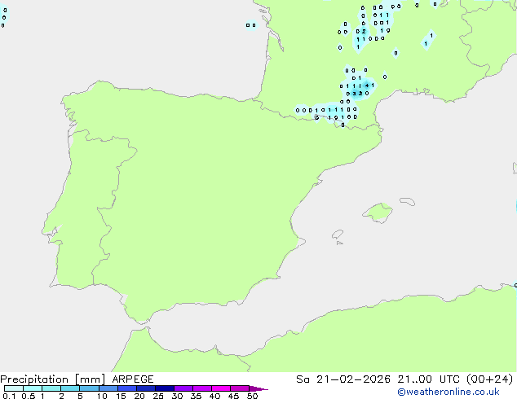Pick the legend swatch between 15 and 20
This screenshot has width=517, height=399.
(127, 388)
